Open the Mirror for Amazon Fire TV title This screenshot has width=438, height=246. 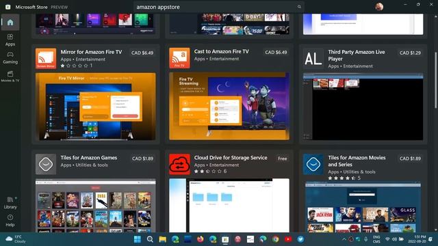(91, 52)
